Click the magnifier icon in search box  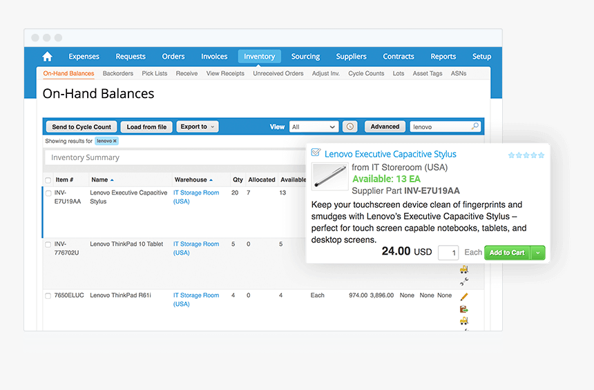pos(475,126)
